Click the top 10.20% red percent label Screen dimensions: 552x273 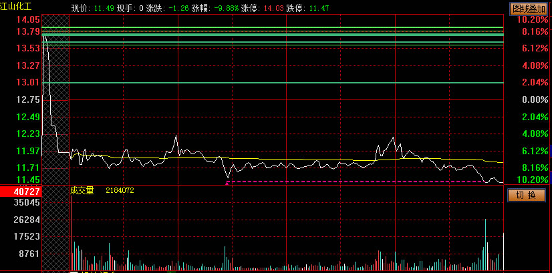(x=532, y=20)
